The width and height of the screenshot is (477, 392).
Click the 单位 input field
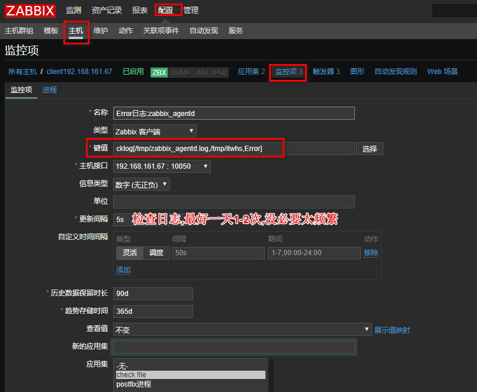click(x=233, y=202)
